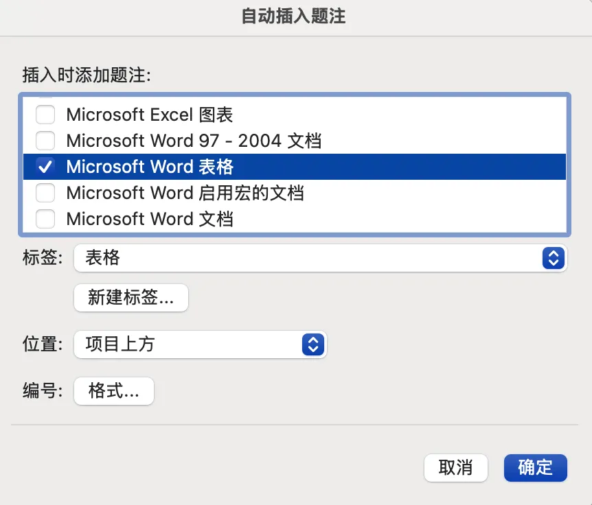
Task: Open the 标签 dropdown showing 表格
Action: [321, 258]
